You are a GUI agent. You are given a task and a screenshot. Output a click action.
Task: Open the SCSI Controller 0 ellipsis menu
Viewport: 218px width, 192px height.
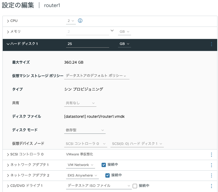[212, 154]
